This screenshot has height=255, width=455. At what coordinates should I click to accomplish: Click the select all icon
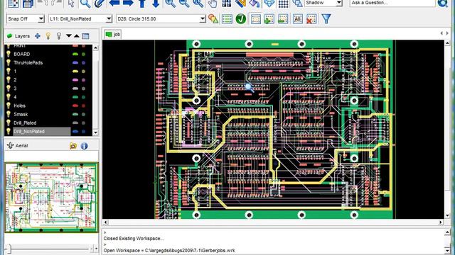298,19
